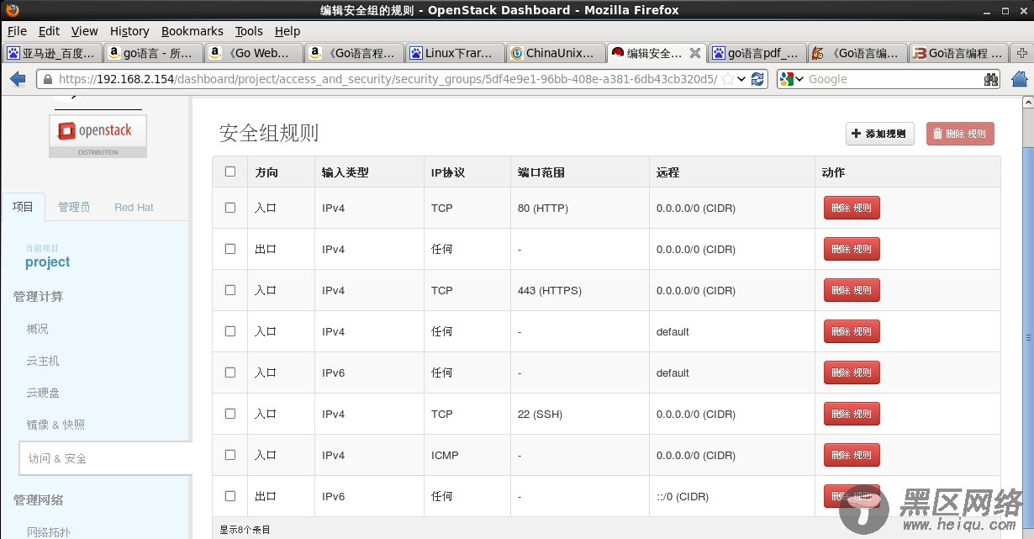This screenshot has width=1034, height=539.
Task: Open the View menu
Action: pyautogui.click(x=84, y=31)
